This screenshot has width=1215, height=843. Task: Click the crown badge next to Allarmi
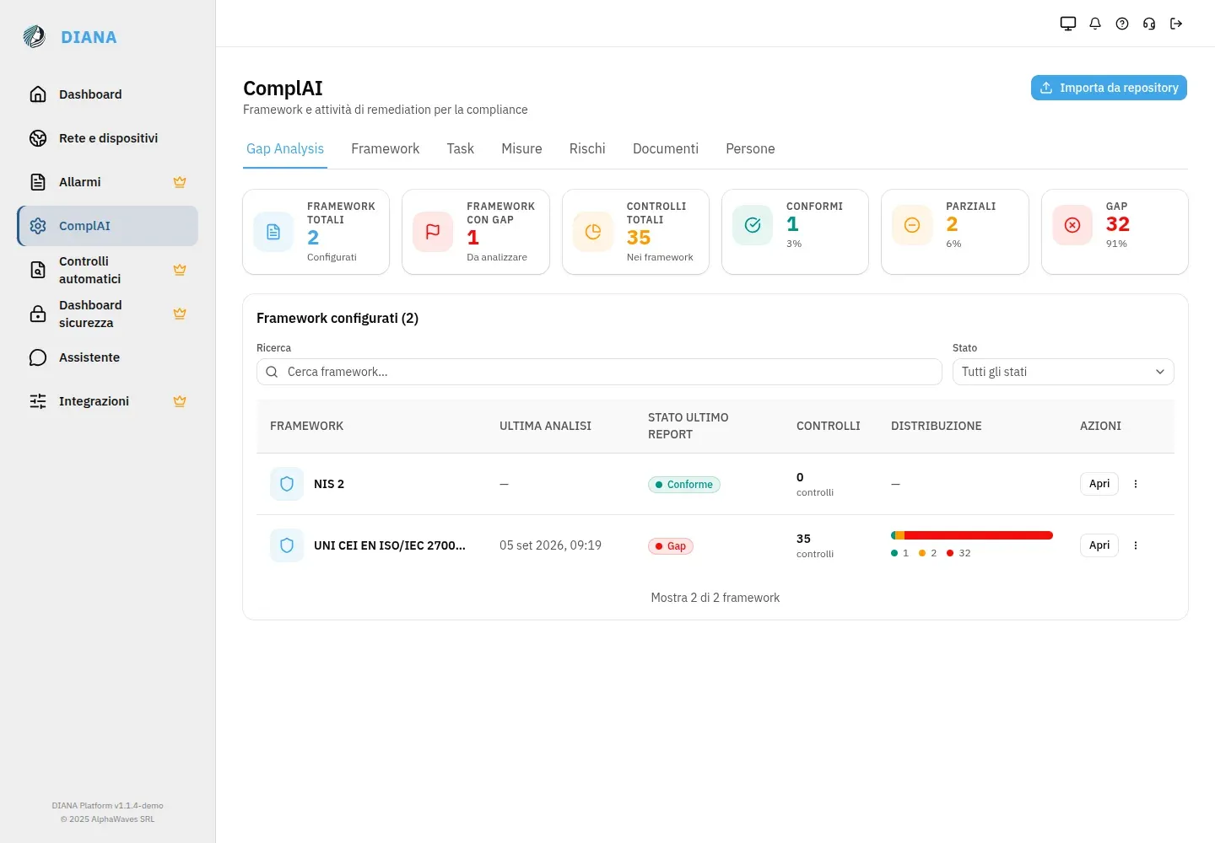180,182
